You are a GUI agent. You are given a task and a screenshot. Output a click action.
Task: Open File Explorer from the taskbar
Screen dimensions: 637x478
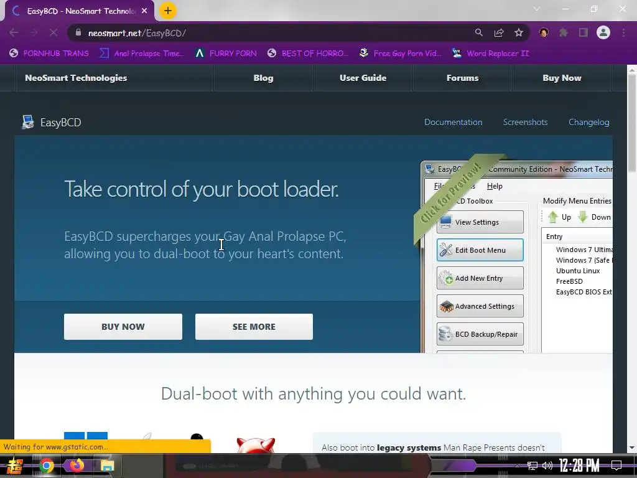[x=107, y=466]
